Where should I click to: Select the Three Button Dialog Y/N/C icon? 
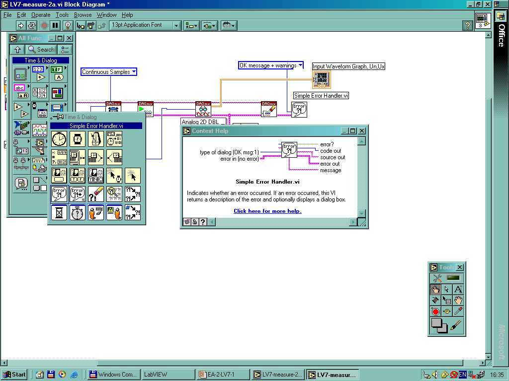[96, 175]
